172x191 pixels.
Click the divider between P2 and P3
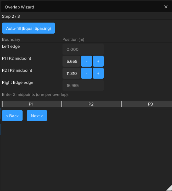pyautogui.click(x=121, y=104)
